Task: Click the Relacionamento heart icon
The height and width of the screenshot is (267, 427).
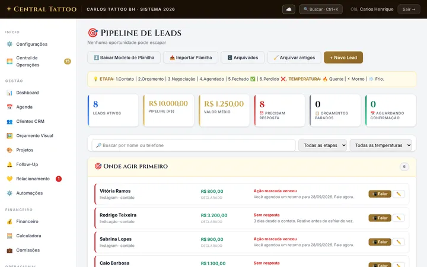Action: click(9, 179)
